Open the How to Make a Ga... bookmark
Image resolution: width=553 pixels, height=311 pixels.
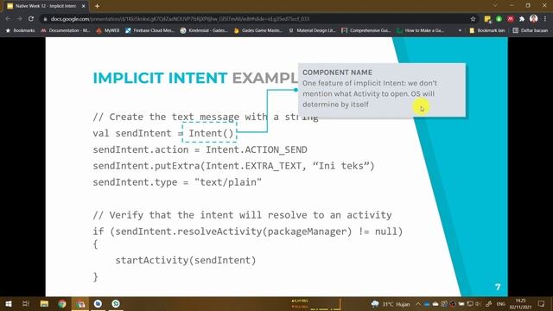pos(421,31)
